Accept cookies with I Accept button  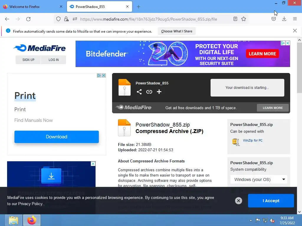(271, 201)
